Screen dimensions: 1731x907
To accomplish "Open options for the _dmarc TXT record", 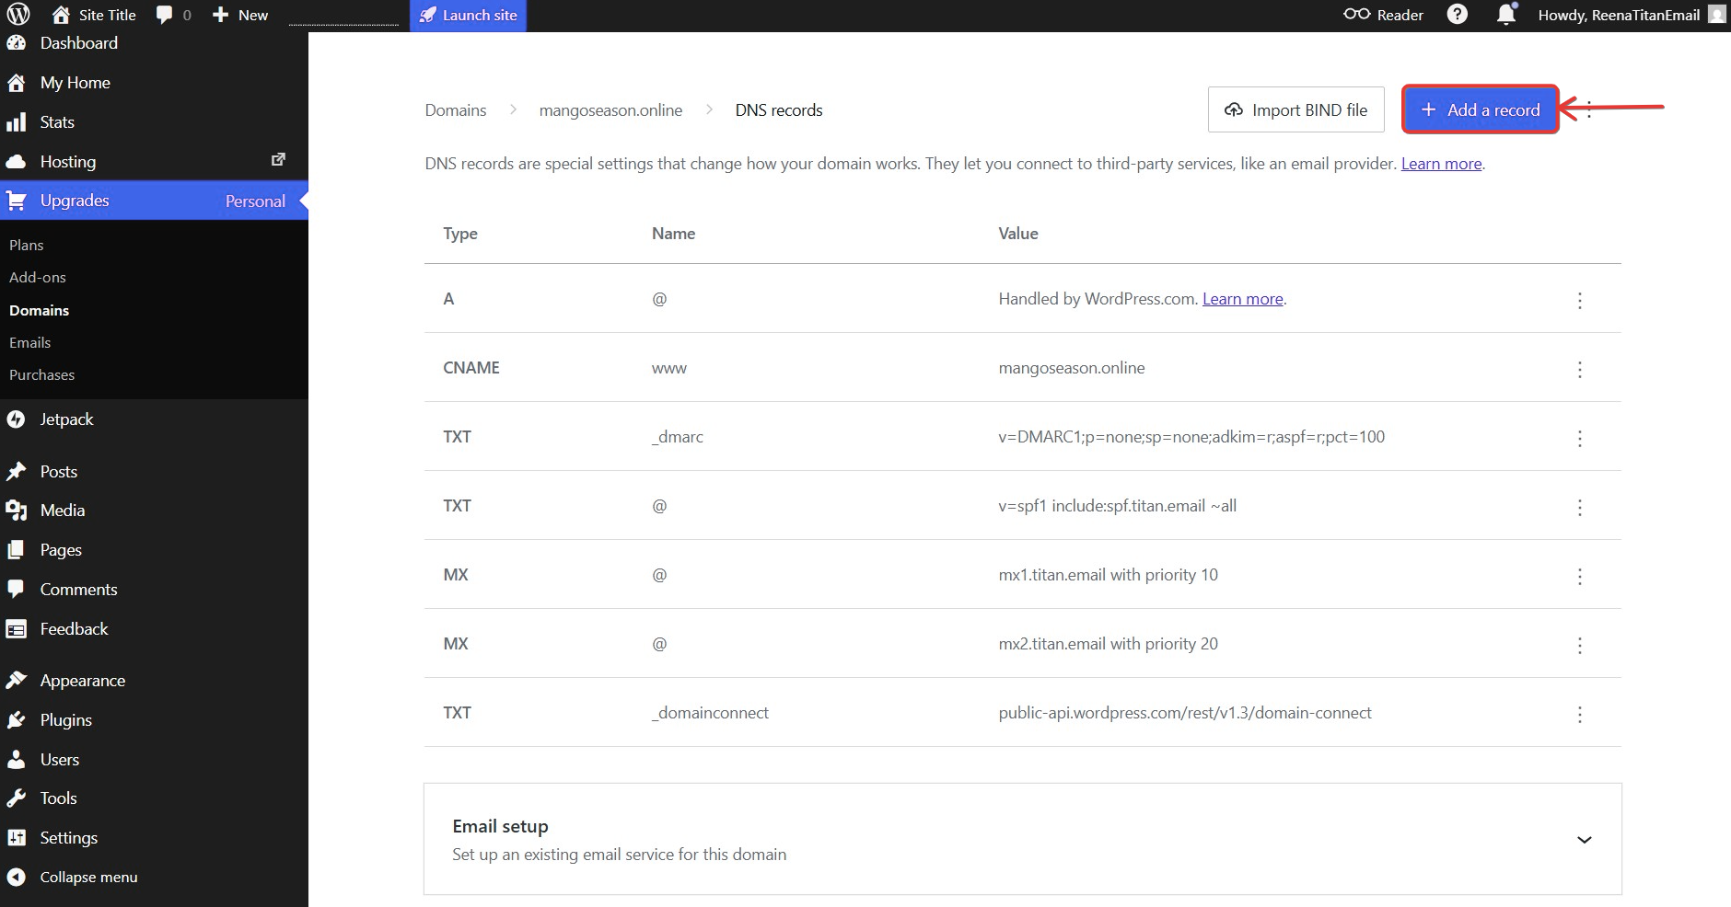I will pos(1580,438).
